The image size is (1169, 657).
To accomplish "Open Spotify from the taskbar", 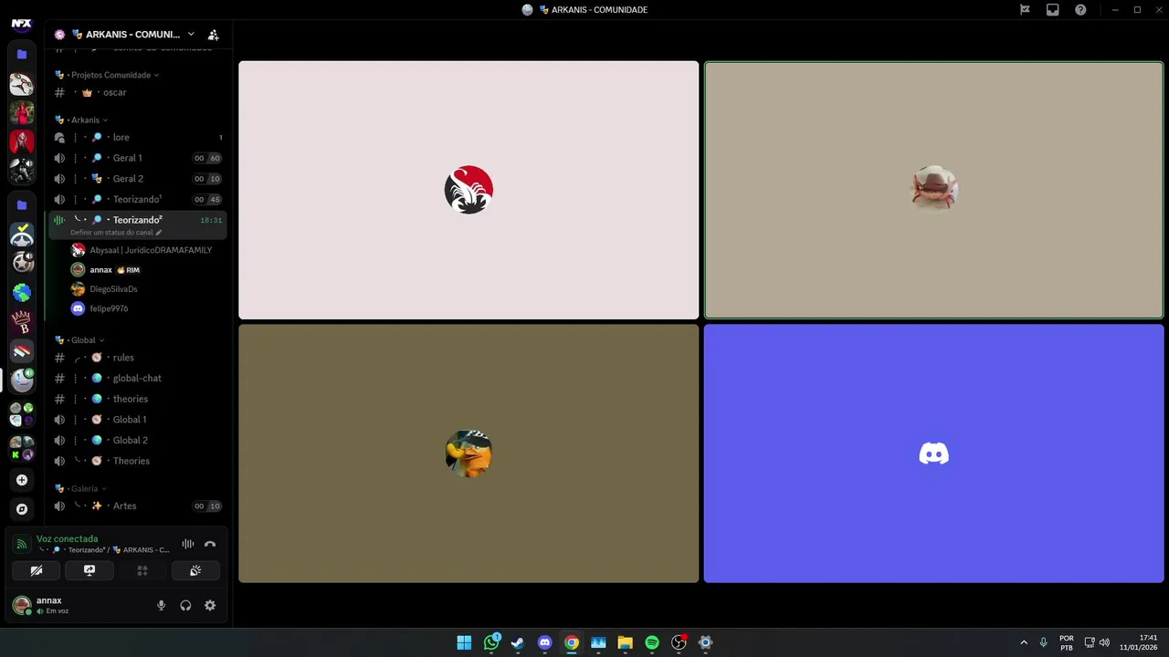I will tap(652, 642).
